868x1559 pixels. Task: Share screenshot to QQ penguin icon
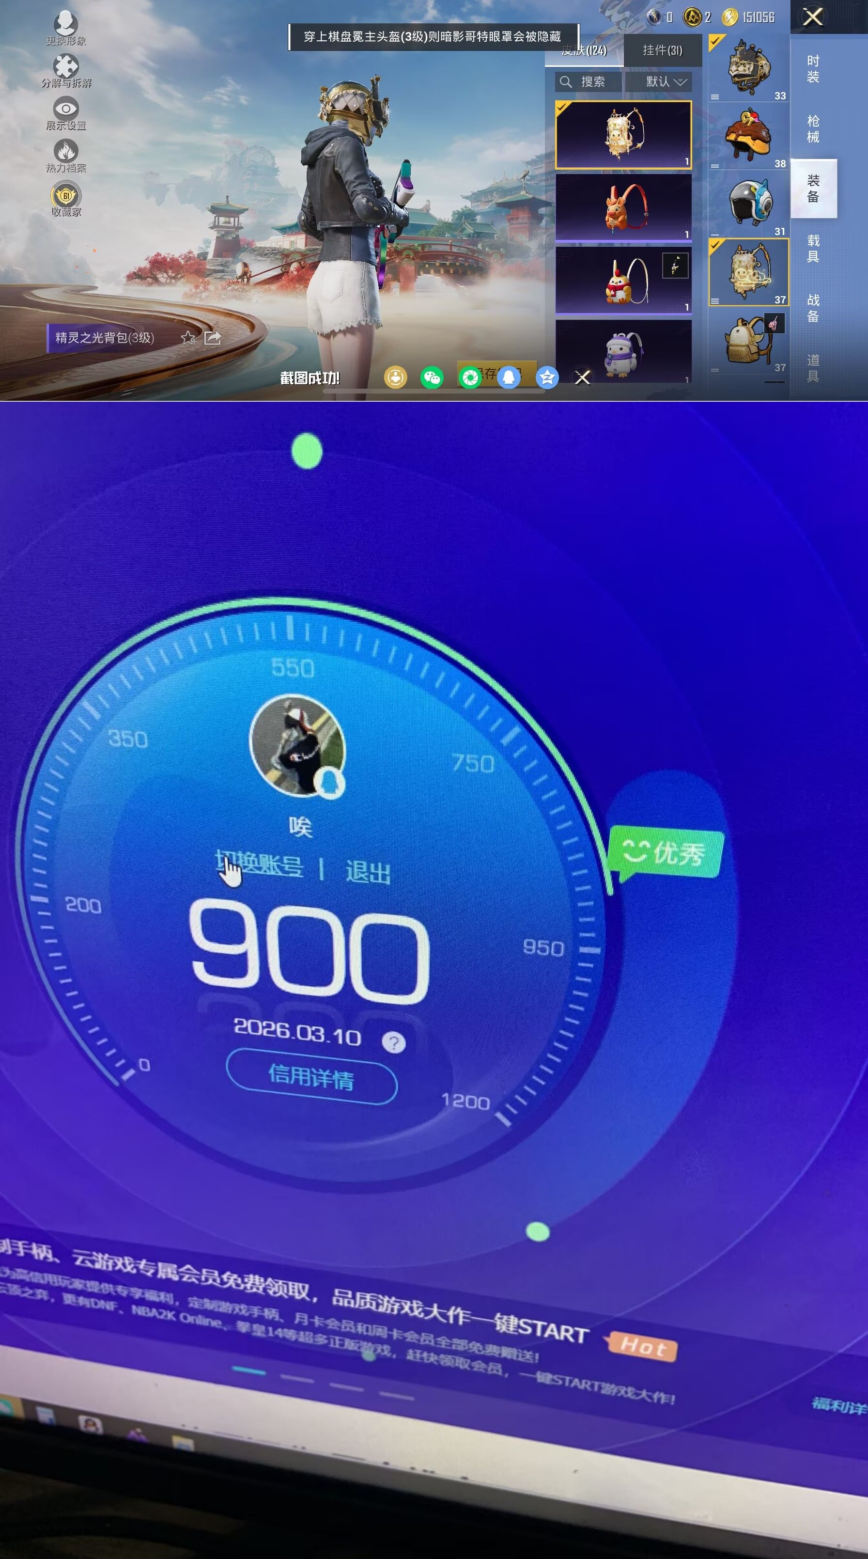pyautogui.click(x=509, y=378)
